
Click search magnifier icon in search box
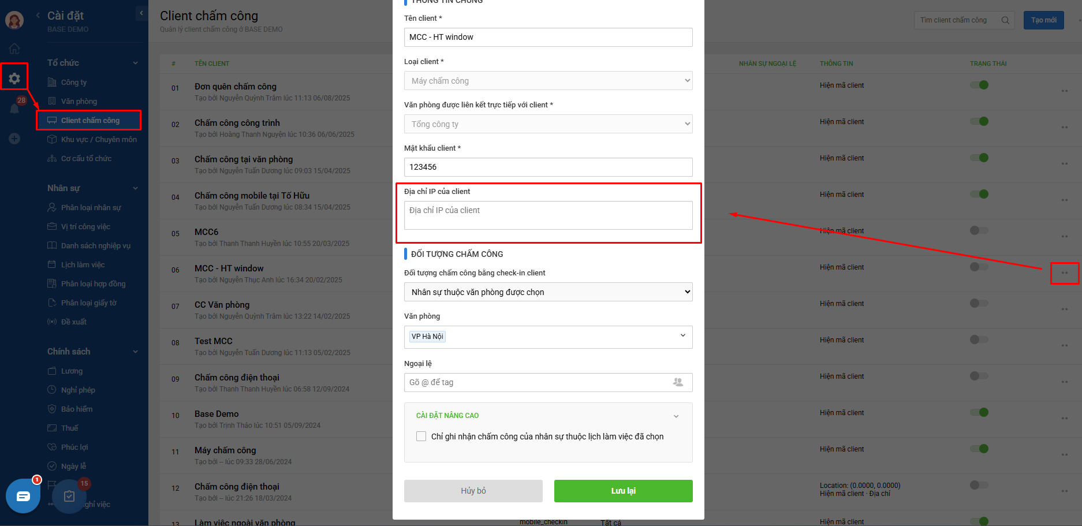(1005, 20)
